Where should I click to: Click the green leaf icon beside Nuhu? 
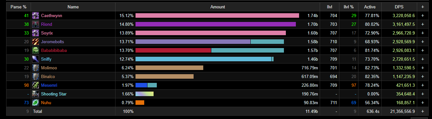[35, 103]
